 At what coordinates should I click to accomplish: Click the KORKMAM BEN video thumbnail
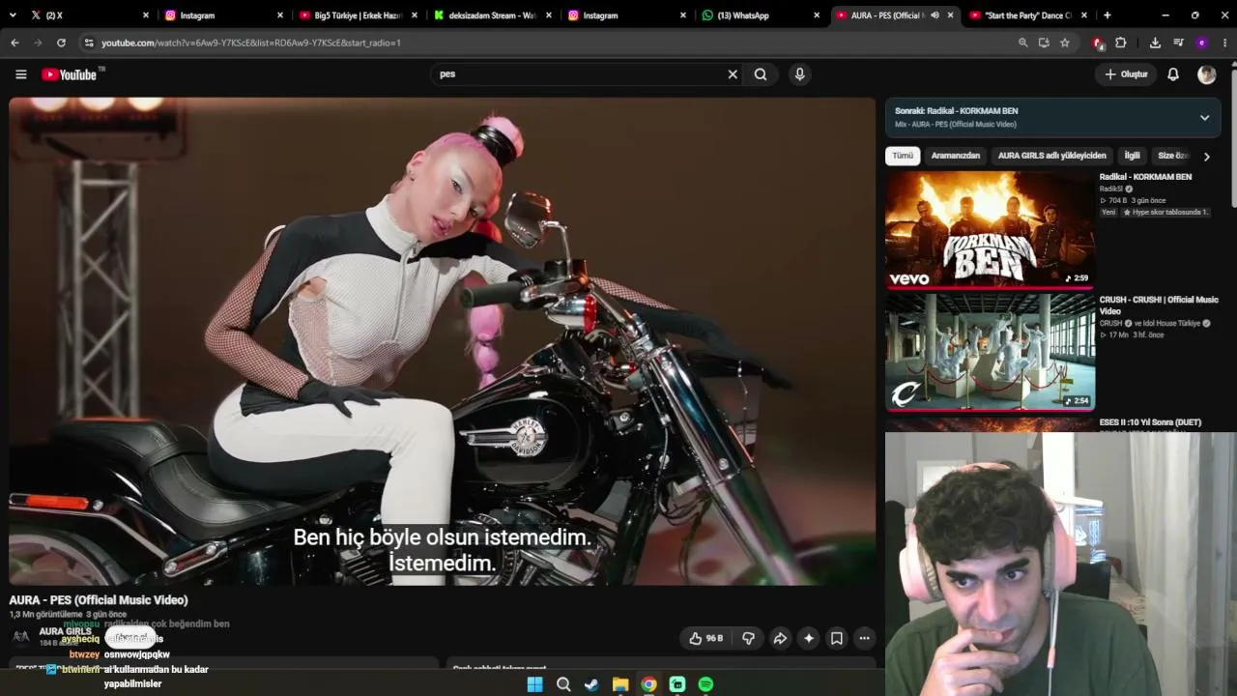[991, 230]
